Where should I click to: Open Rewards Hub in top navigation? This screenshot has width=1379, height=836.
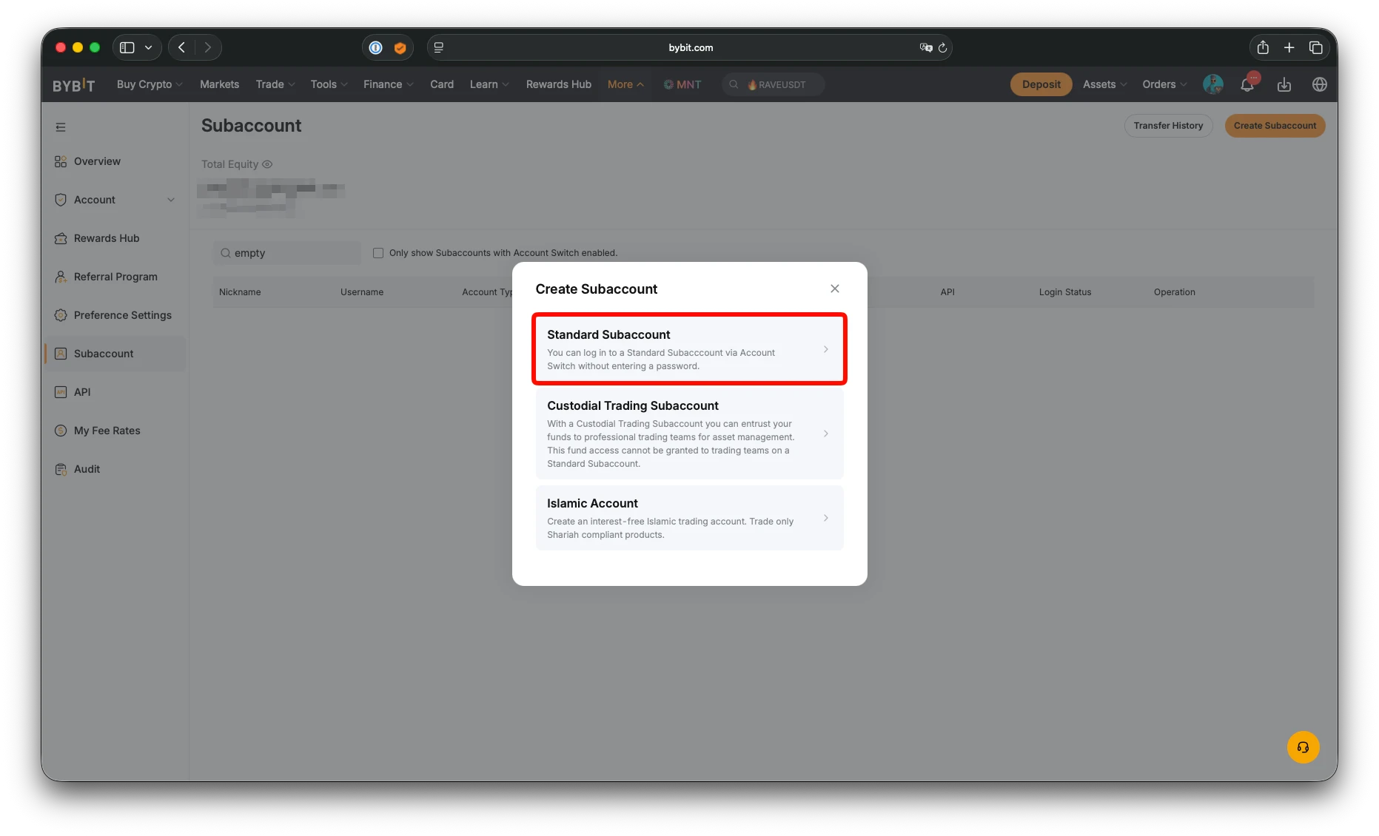[x=559, y=84]
